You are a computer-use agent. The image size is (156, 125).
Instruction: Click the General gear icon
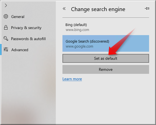pos(6,17)
